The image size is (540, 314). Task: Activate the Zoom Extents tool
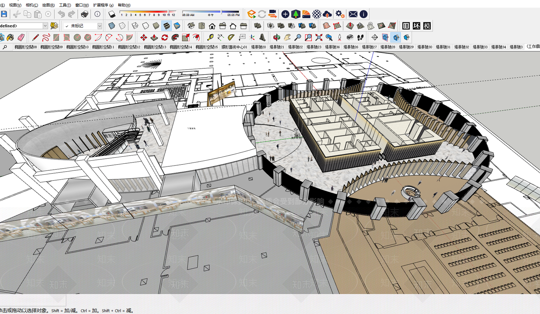319,37
